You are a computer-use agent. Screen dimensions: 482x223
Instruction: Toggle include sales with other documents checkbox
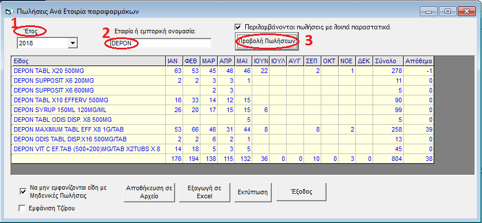[x=238, y=26]
